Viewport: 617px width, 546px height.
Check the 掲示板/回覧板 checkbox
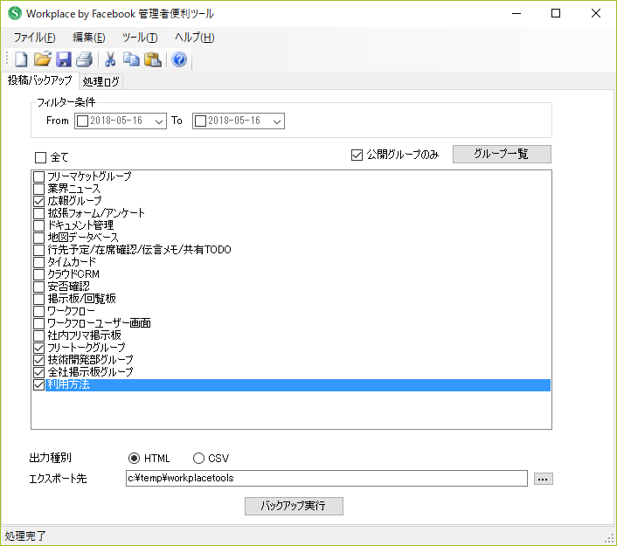point(38,299)
